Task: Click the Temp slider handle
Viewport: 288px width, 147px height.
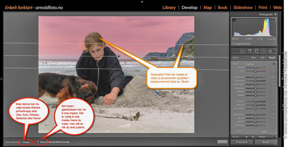Action: 256,68
